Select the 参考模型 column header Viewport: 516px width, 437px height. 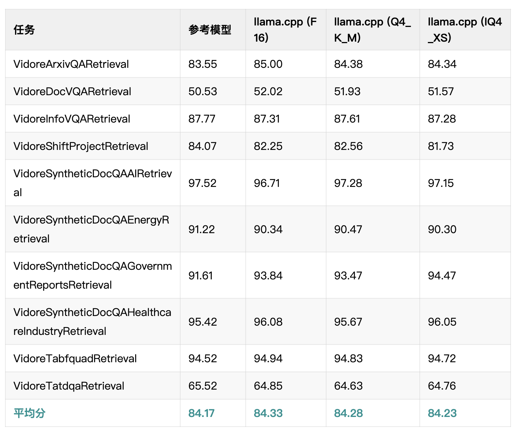pyautogui.click(x=210, y=30)
